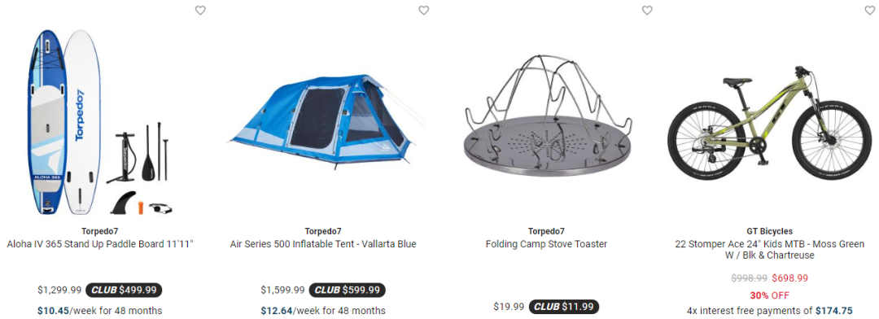The width and height of the screenshot is (879, 319).
Task: Click heart icon for Folding Camp Stove Toaster
Action: tap(647, 10)
